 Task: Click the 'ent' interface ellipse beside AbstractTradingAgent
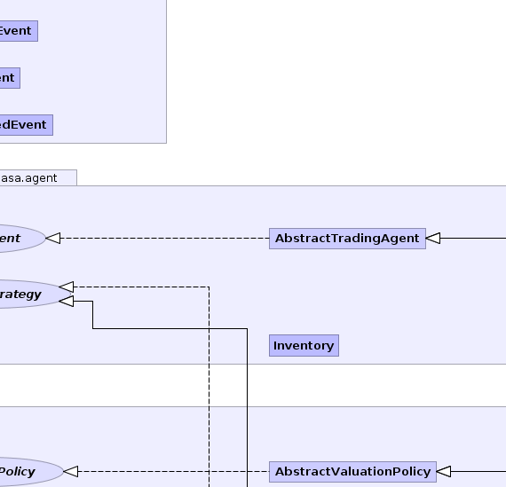coord(22,239)
